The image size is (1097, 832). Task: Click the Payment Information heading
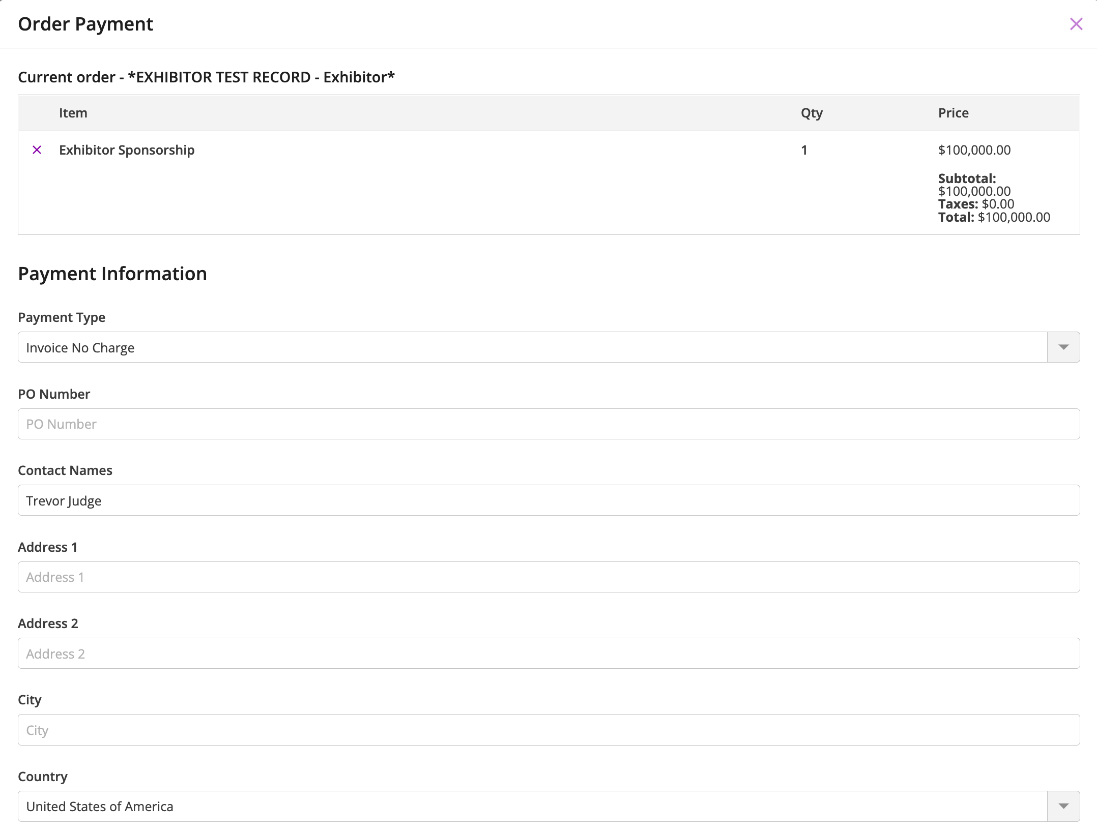112,274
